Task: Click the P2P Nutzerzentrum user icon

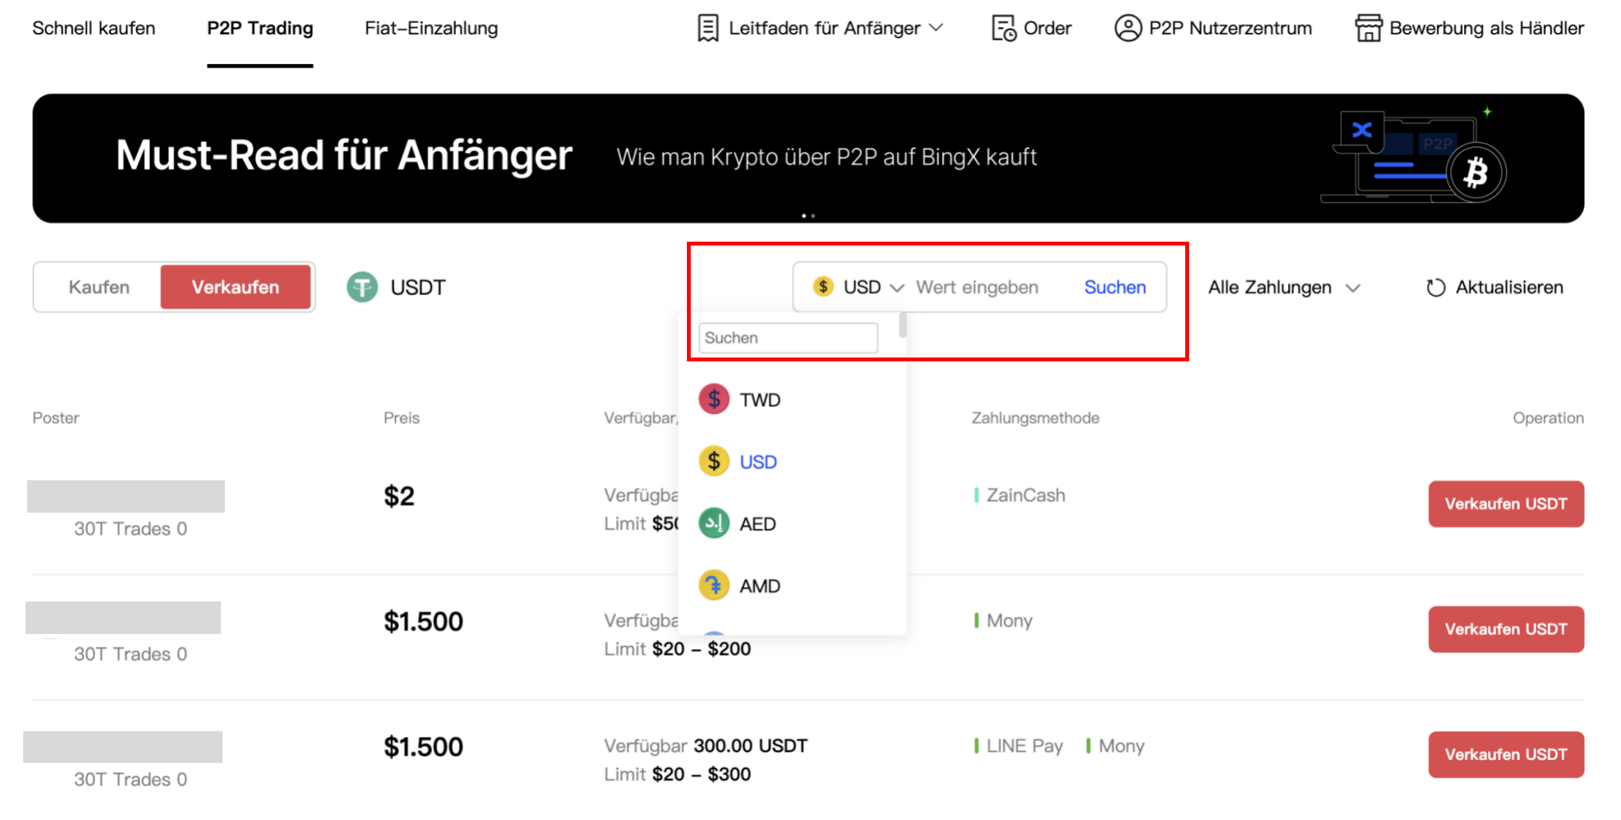Action: [1128, 28]
